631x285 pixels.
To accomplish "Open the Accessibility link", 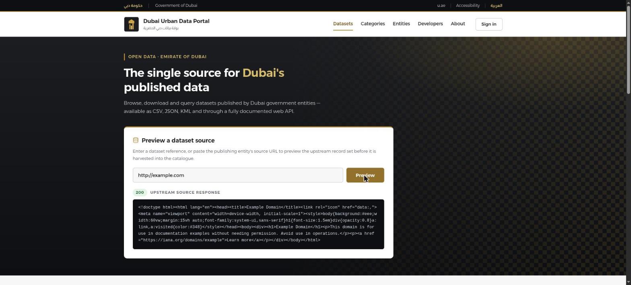I will pyautogui.click(x=468, y=6).
